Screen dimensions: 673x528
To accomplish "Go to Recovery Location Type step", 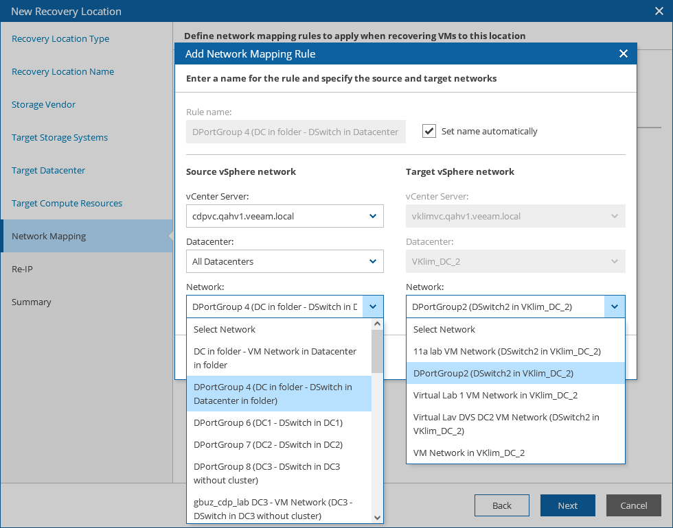I will click(x=60, y=39).
